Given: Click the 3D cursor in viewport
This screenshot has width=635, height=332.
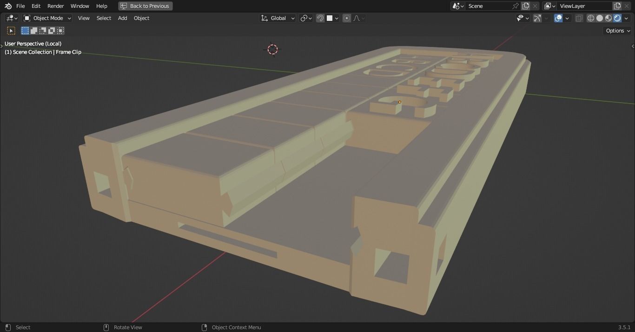Looking at the screenshot, I should [x=273, y=49].
